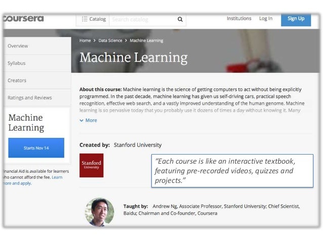Click the Sign Up button

point(296,19)
